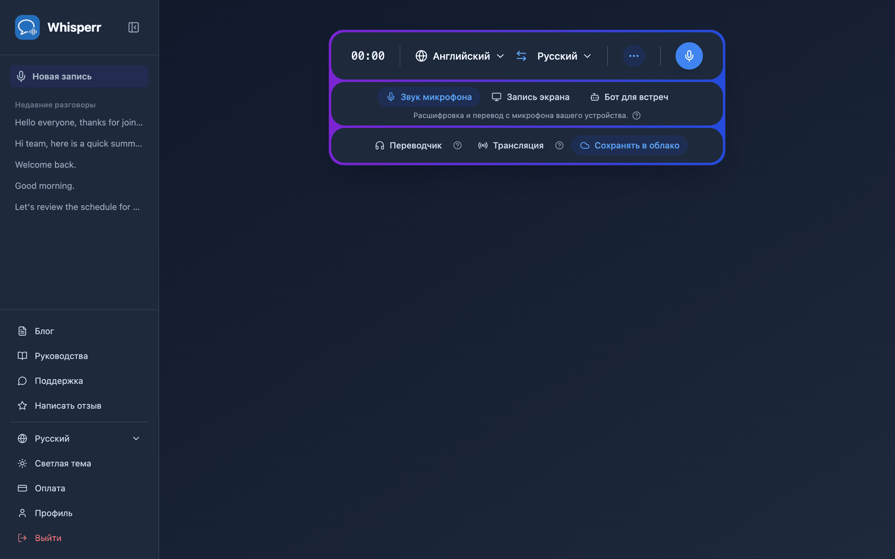The height and width of the screenshot is (559, 895).
Task: Click the chat bubble icon for Поддержка
Action: click(x=22, y=381)
